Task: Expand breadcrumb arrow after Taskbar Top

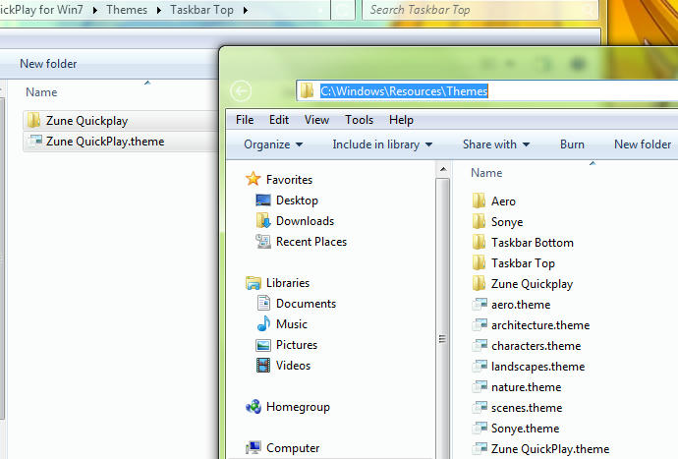Action: coord(246,10)
